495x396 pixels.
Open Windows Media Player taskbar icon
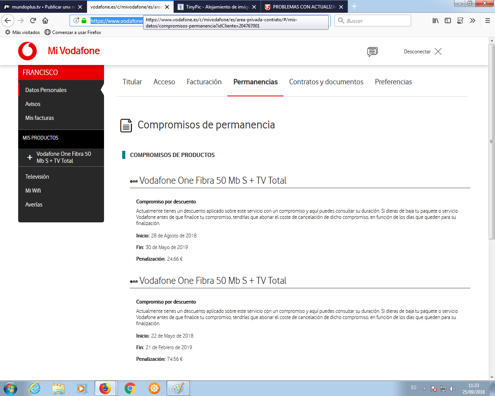click(82, 388)
